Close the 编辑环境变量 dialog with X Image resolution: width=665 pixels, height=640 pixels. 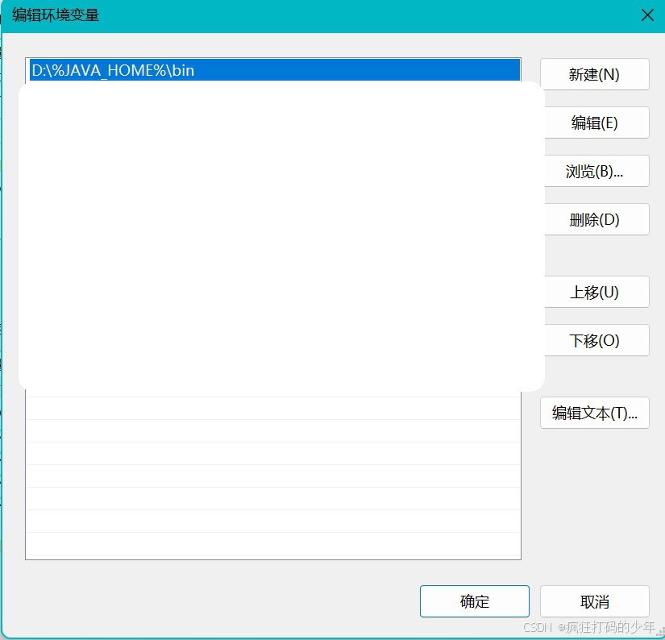tap(647, 15)
